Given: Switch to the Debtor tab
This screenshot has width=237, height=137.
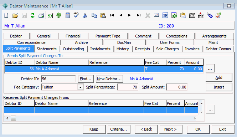Looking at the screenshot, I should pyautogui.click(x=16, y=36).
